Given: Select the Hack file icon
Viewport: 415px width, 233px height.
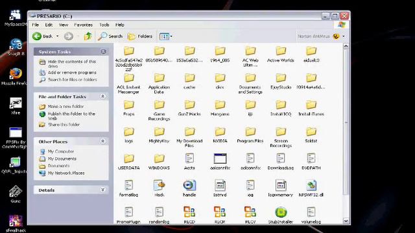Looking at the screenshot, I should 159,188.
